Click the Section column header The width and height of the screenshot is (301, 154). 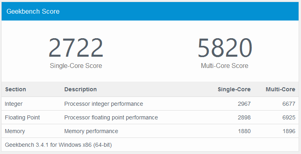[16, 90]
